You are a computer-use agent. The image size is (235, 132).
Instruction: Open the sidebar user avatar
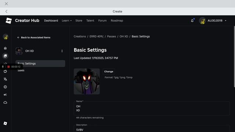6,37
